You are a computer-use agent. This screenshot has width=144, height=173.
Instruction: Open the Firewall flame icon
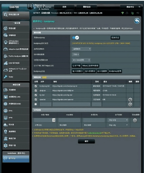click(x=6, y=125)
